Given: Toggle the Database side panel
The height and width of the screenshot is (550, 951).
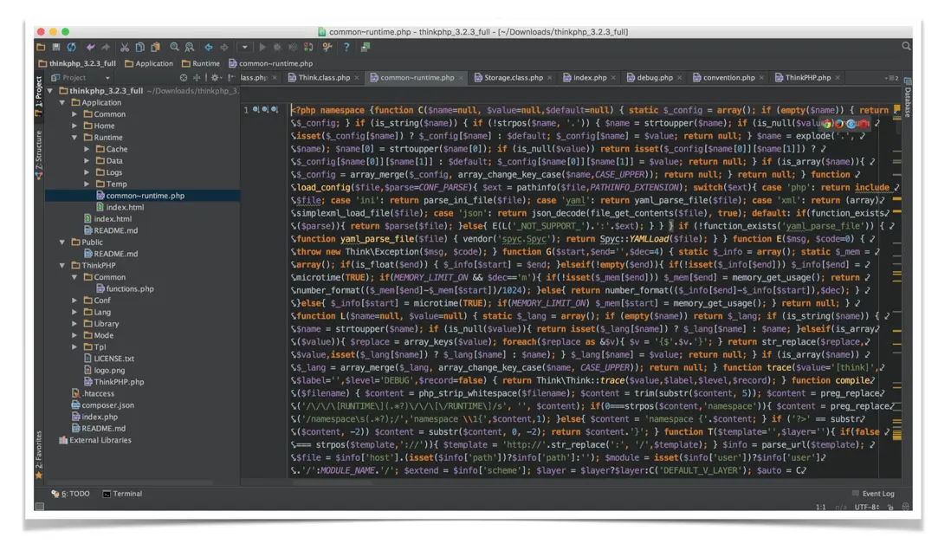Looking at the screenshot, I should click(x=908, y=97).
